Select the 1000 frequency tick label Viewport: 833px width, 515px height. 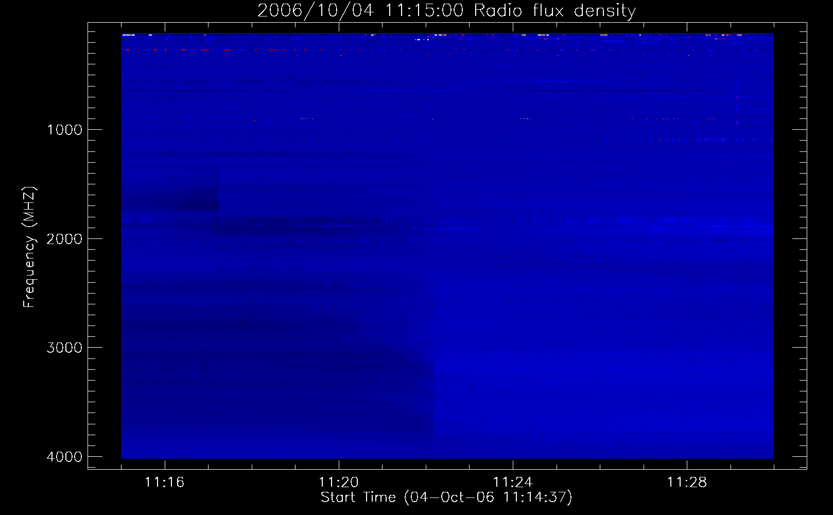point(64,129)
